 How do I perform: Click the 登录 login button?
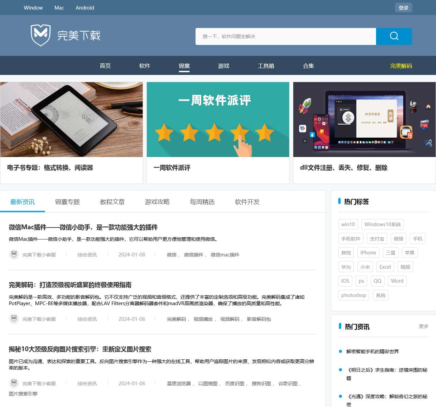pos(403,7)
